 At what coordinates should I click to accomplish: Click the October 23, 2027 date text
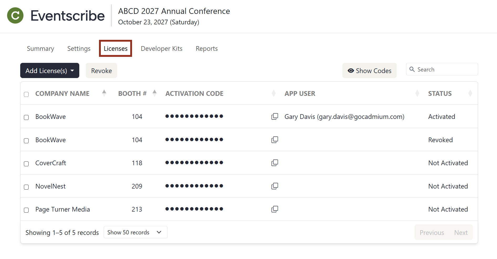click(159, 22)
